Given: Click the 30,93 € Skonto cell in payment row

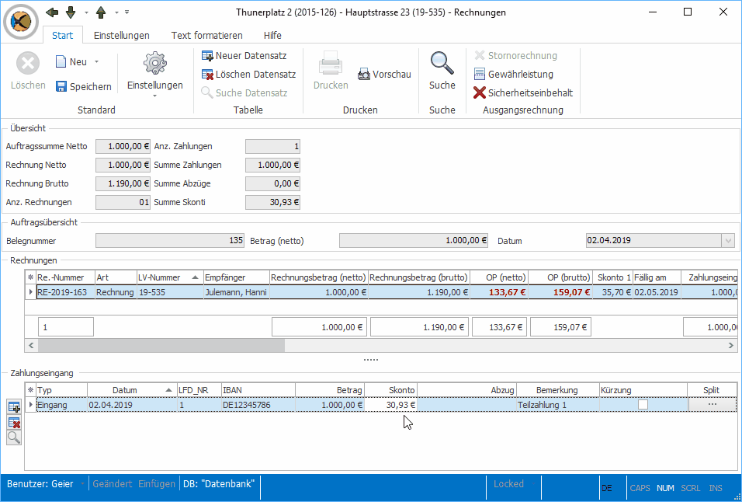Looking at the screenshot, I should [391, 405].
